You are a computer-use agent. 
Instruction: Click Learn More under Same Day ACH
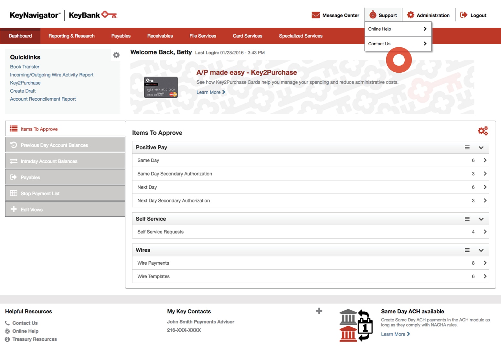point(395,334)
